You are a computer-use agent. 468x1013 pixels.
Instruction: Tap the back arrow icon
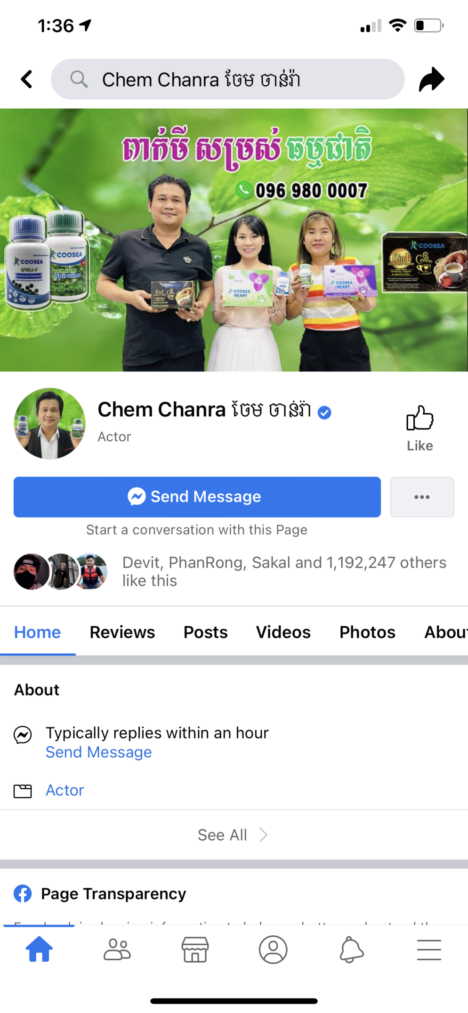[x=27, y=79]
